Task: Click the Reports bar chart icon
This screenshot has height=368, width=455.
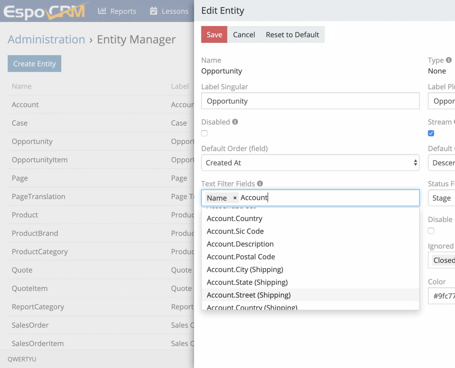Action: [102, 11]
